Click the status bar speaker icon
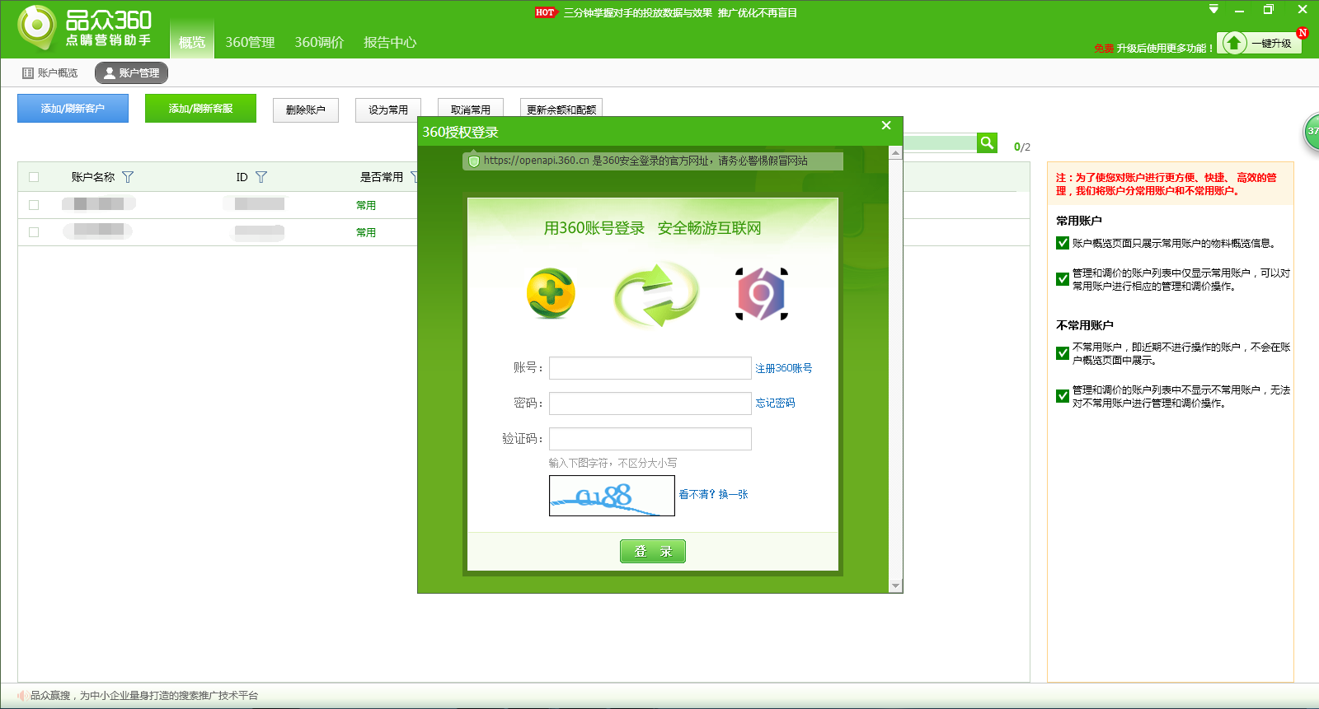1319x709 pixels. click(22, 696)
